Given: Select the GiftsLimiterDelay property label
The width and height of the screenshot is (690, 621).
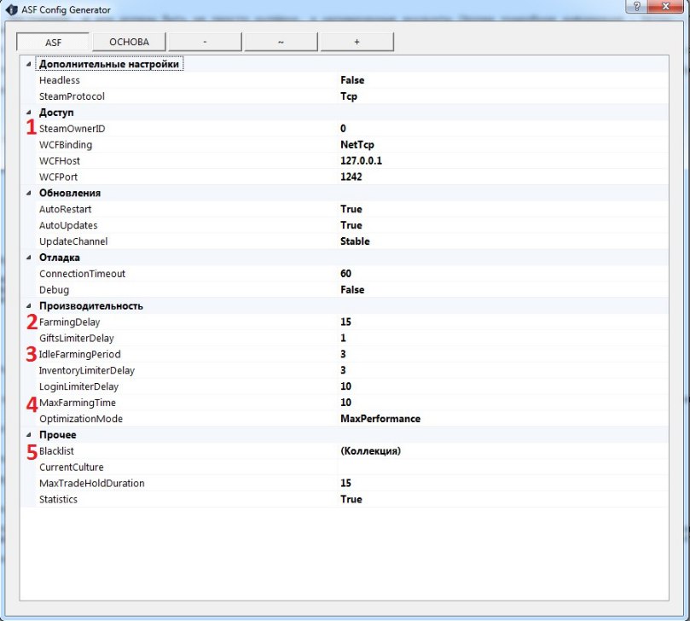Looking at the screenshot, I should coord(77,338).
